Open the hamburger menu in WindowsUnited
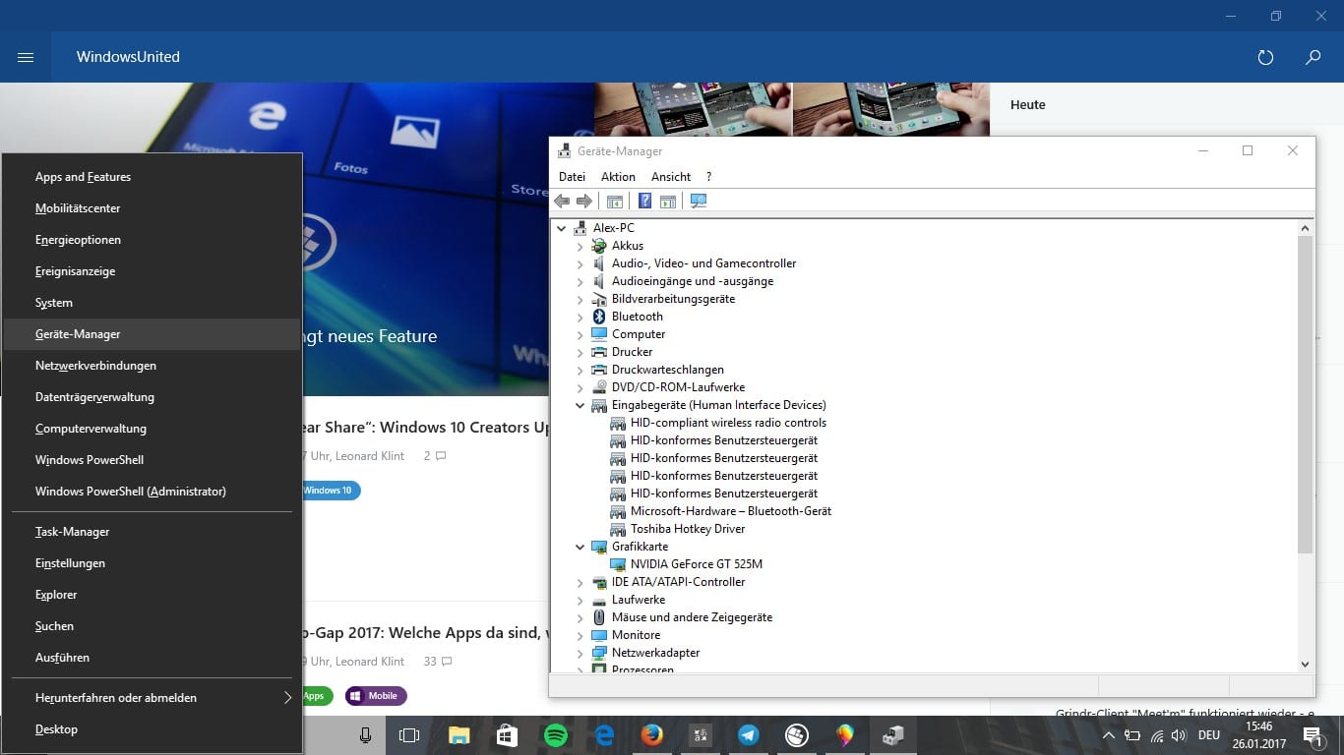 [26, 58]
